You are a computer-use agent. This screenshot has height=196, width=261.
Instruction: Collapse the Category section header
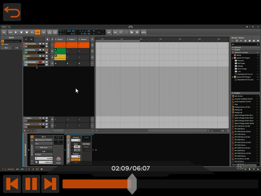(245, 93)
